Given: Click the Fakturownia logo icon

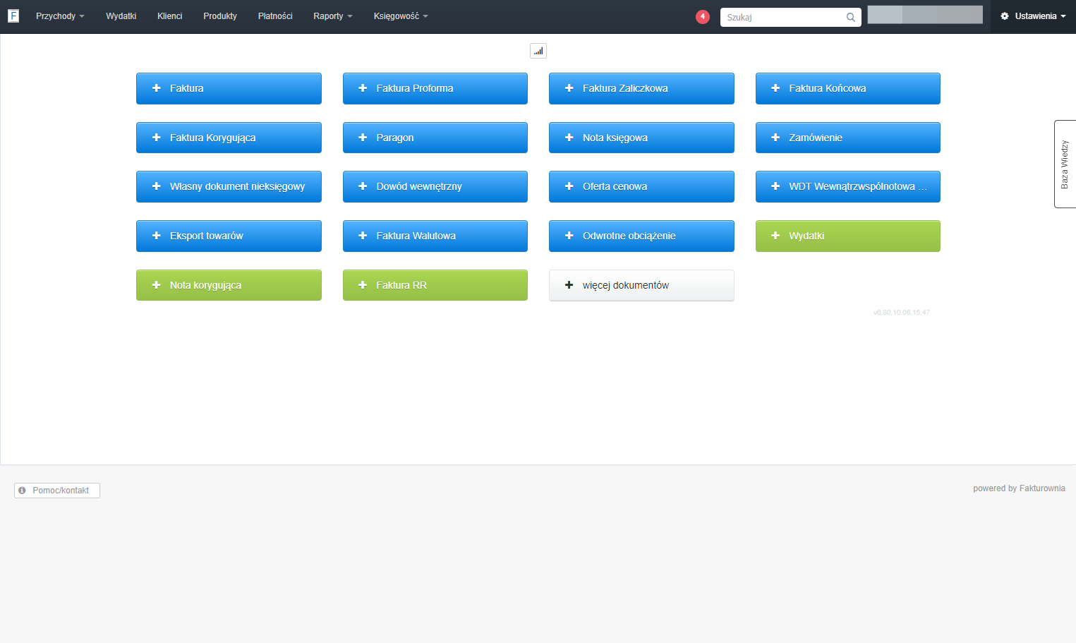Looking at the screenshot, I should pos(13,16).
